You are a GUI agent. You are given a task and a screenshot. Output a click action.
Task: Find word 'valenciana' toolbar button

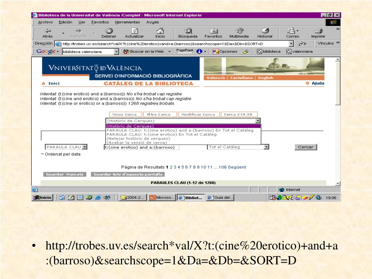299,52
